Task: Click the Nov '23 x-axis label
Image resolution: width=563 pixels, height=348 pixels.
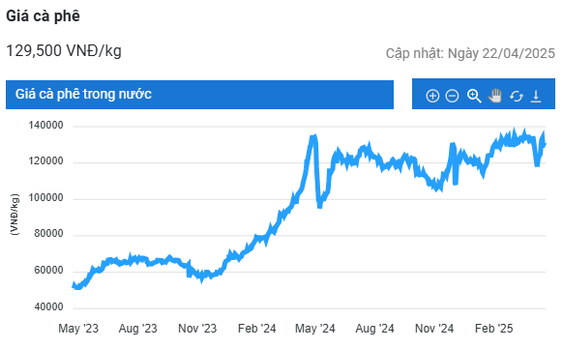Action: click(197, 329)
